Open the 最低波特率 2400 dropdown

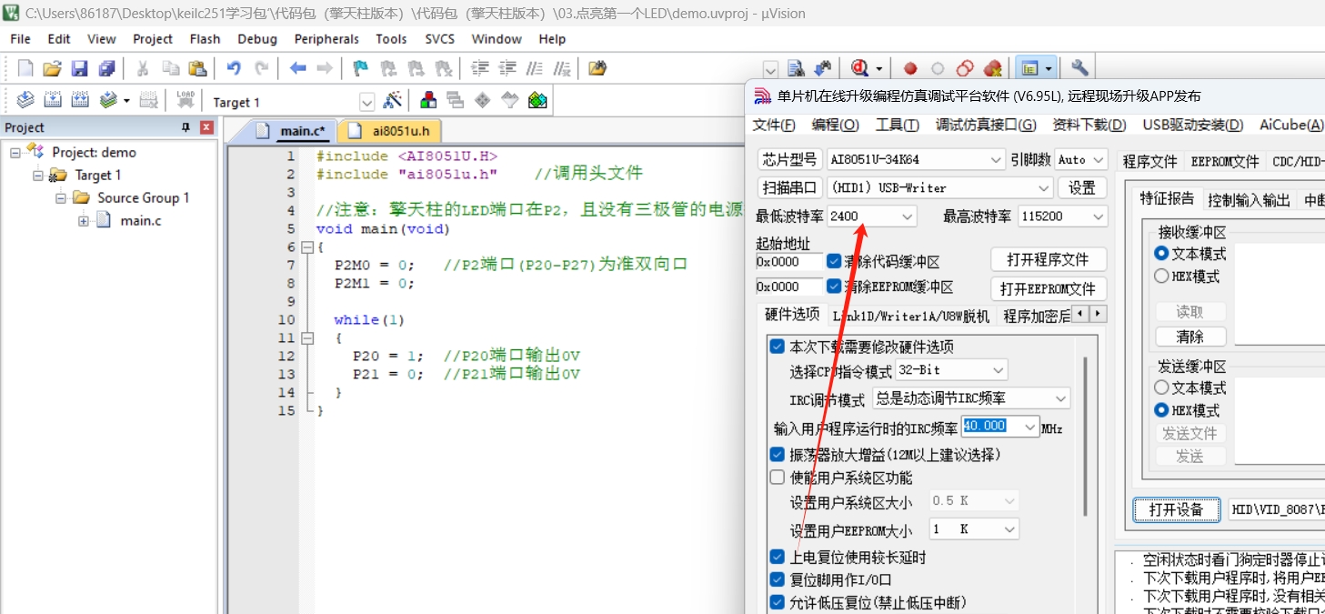click(907, 216)
